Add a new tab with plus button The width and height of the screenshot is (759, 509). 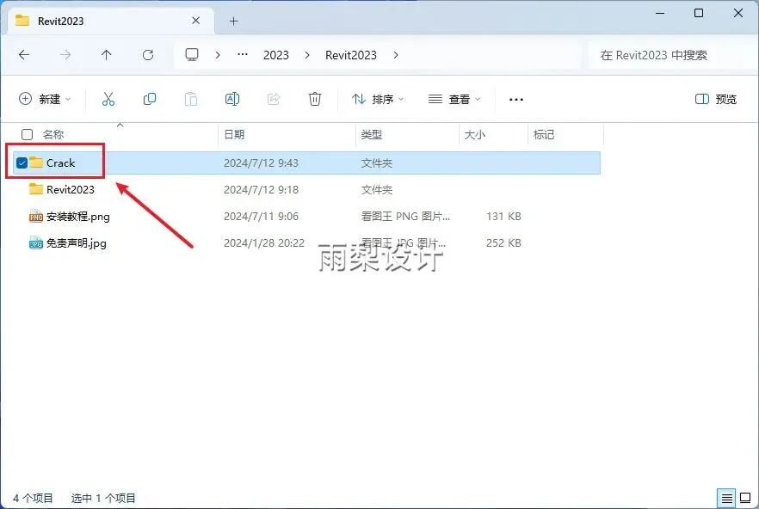(x=234, y=21)
